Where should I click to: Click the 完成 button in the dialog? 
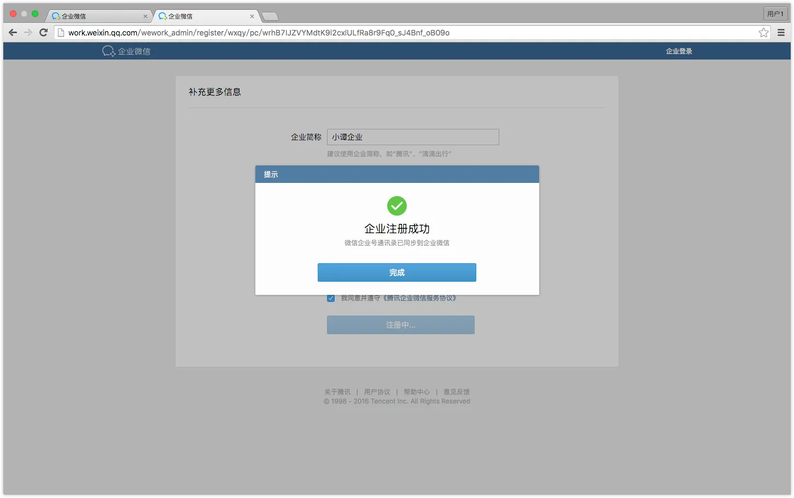click(x=397, y=272)
